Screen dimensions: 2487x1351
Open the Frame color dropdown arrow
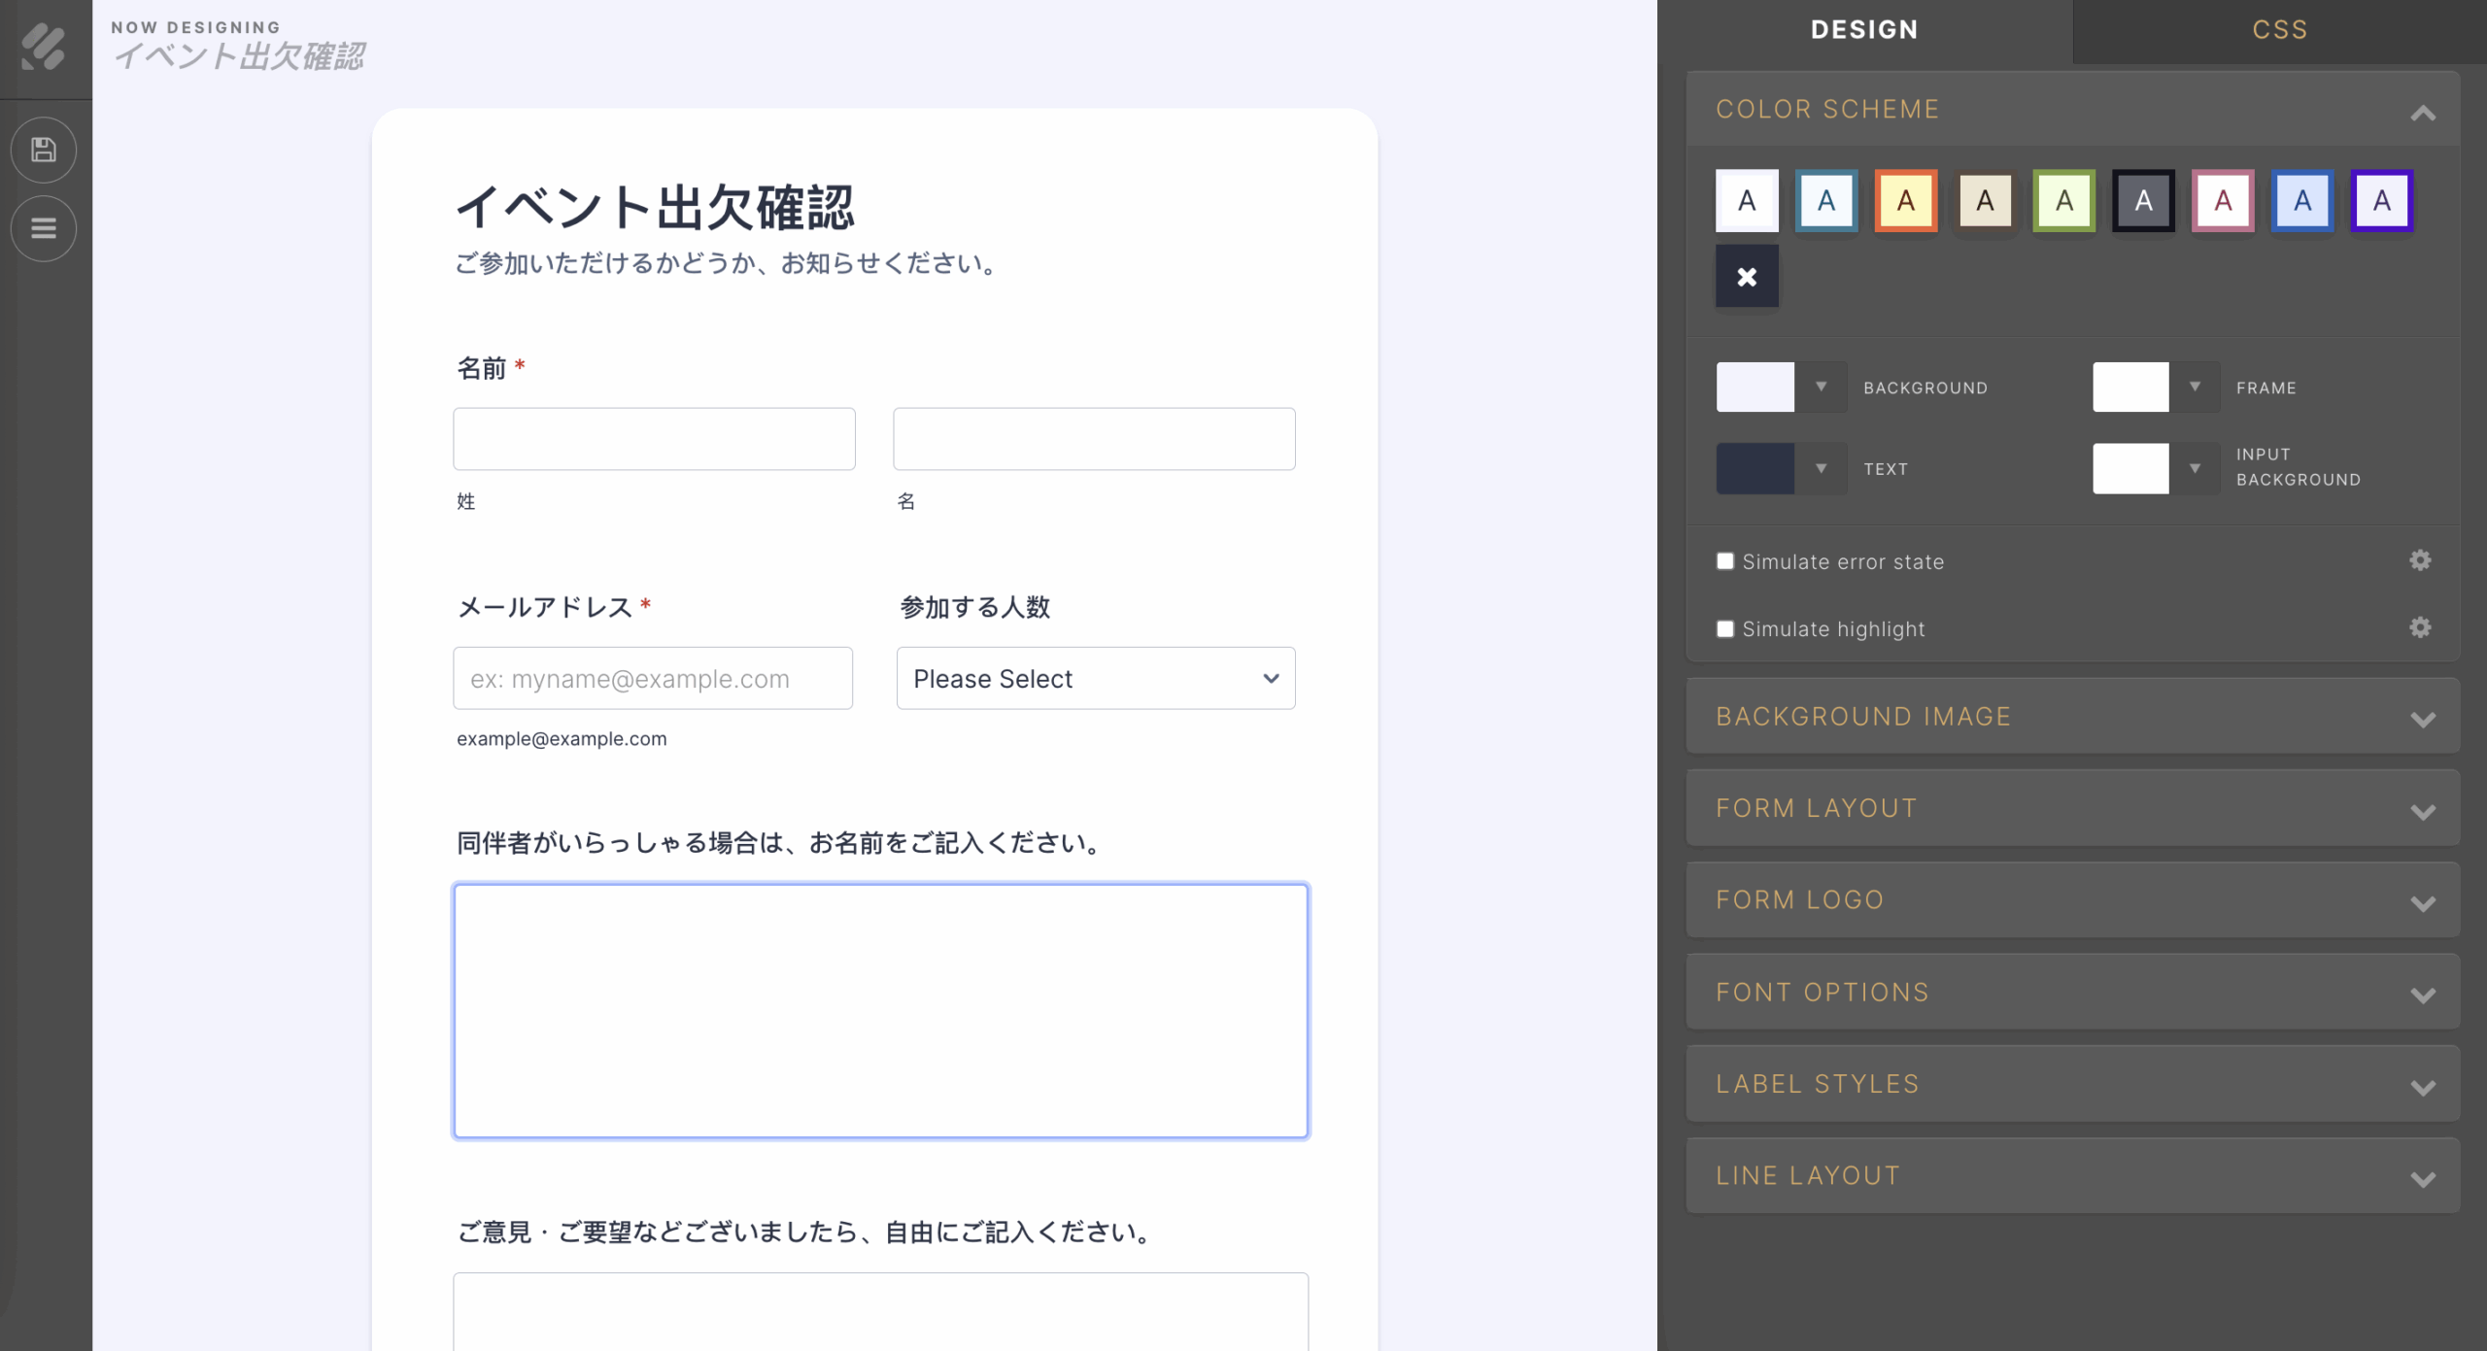click(2194, 388)
